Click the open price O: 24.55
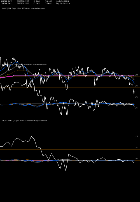This screenshot has height=202, width=140. pos(37,1)
